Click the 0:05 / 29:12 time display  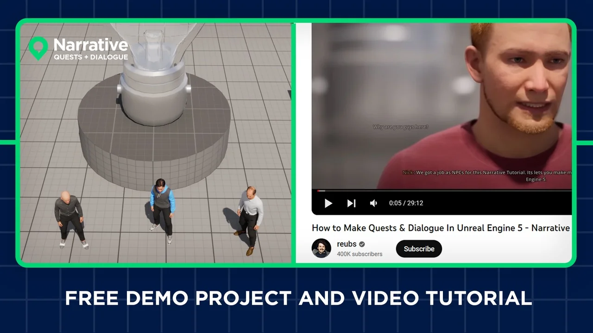coord(406,203)
